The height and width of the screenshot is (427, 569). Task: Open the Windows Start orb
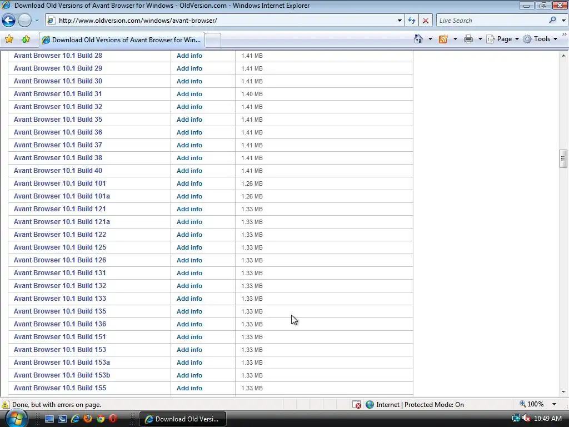(x=16, y=418)
